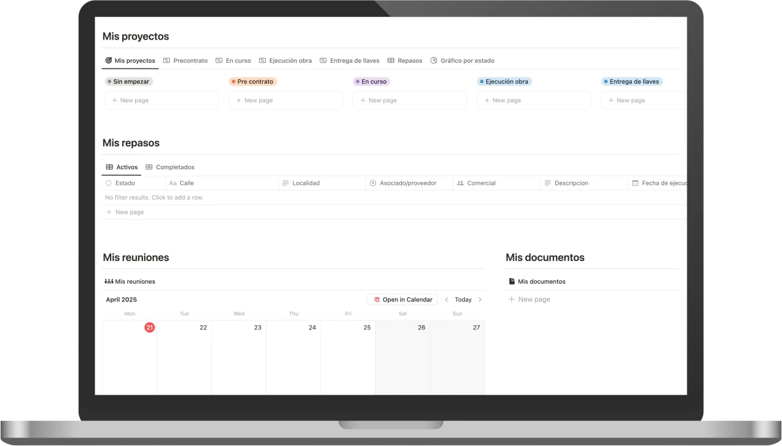This screenshot has height=446, width=782.
Task: Switch to the En curso view tab
Action: (x=233, y=61)
